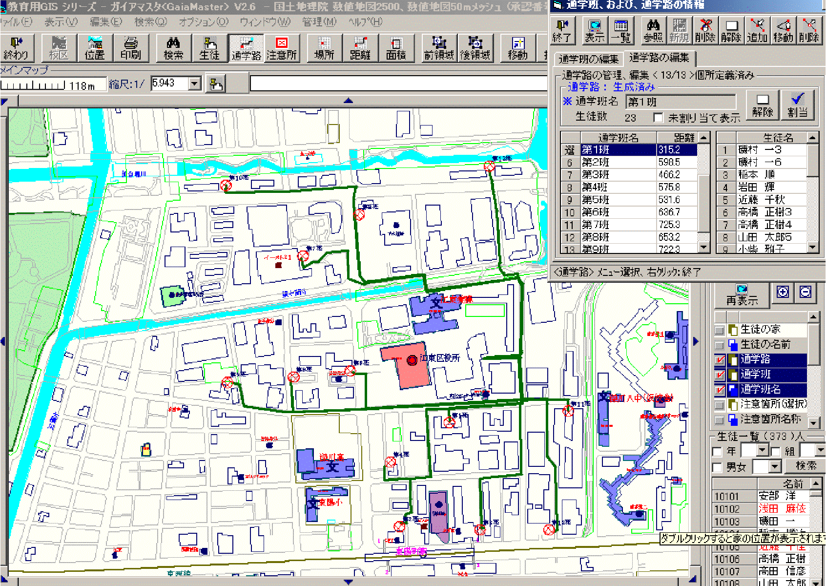Screen dimensions: 826x586
Task: Click the 追加 add point icon
Action: tap(757, 31)
